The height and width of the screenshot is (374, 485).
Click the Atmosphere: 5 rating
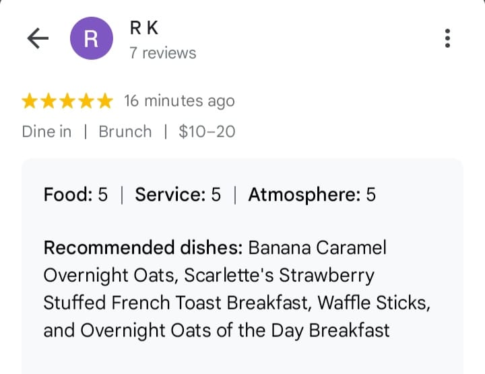pos(312,195)
